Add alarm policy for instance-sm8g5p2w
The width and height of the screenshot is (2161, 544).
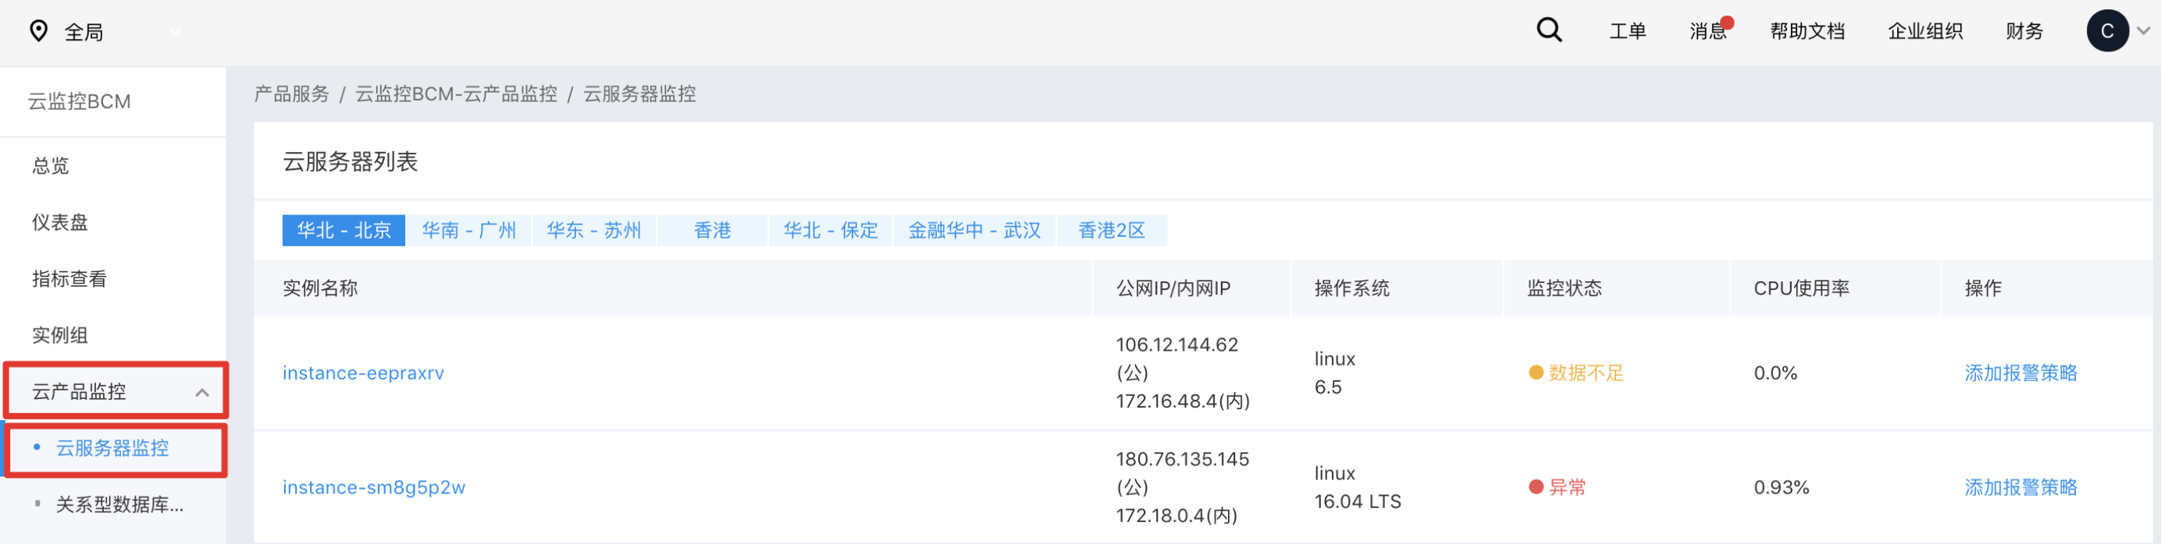[x=2020, y=487]
